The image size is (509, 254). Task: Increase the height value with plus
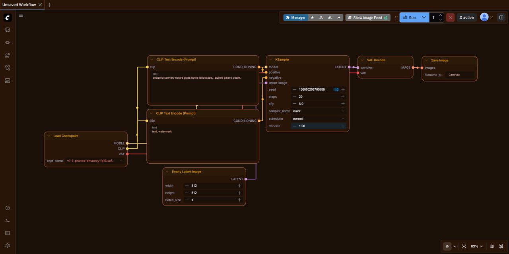point(239,193)
